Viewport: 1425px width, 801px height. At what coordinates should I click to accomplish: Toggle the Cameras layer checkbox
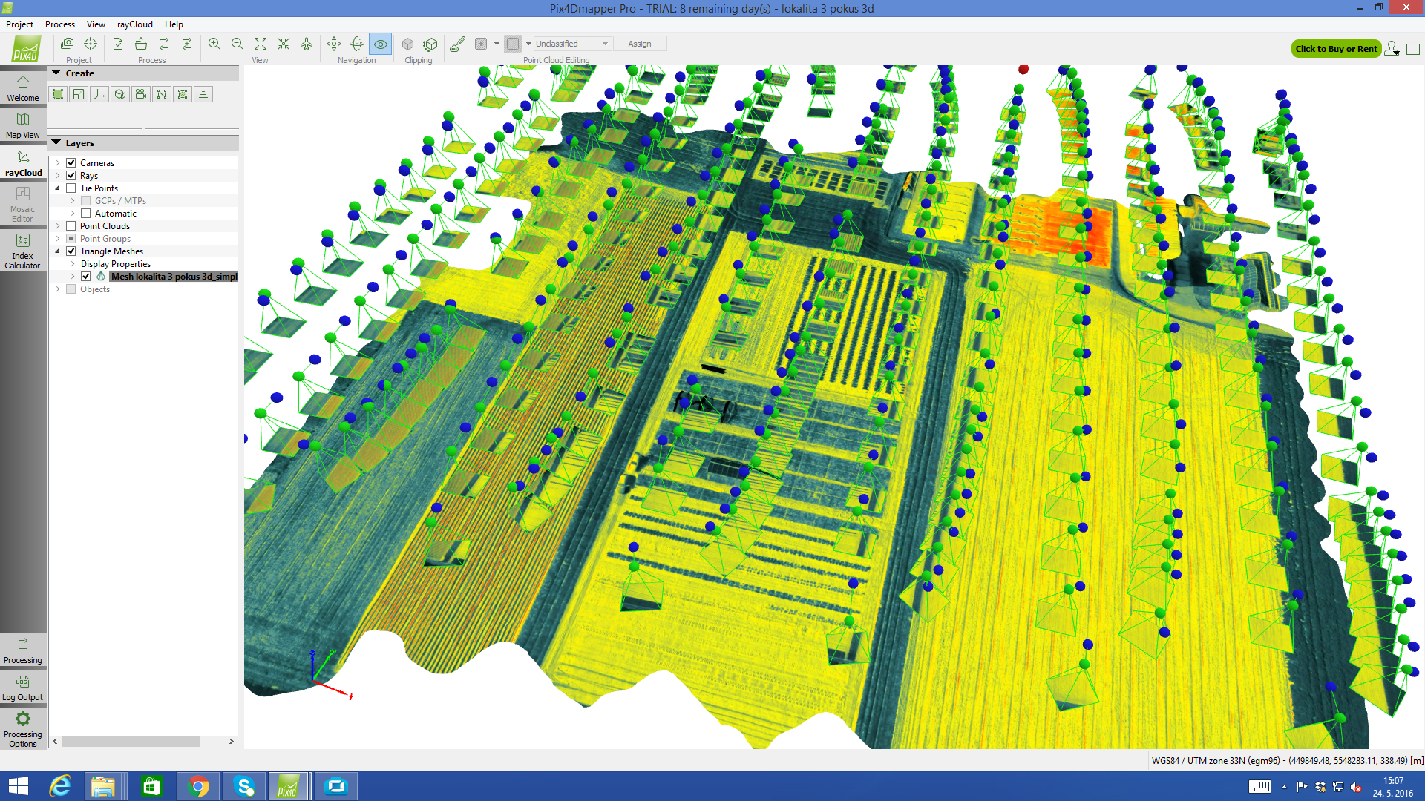tap(71, 163)
